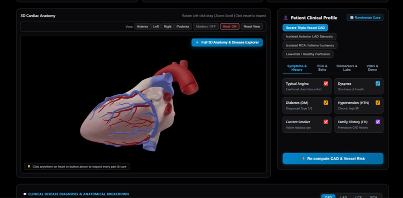Viewport: 403px width, 198px height.
Task: Click the 'Exertional chest discomfort' description text
Action: 303,89
